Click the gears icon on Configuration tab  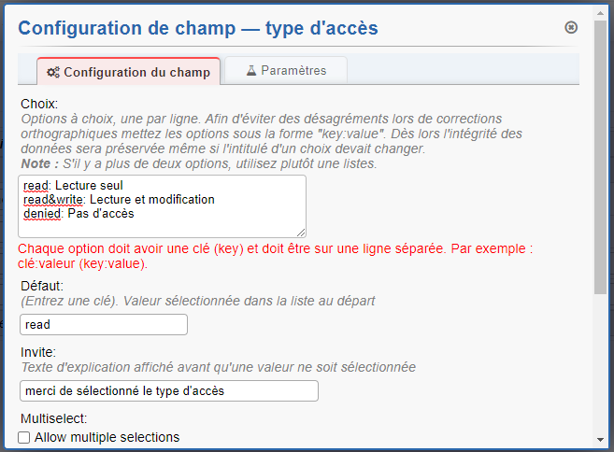53,72
